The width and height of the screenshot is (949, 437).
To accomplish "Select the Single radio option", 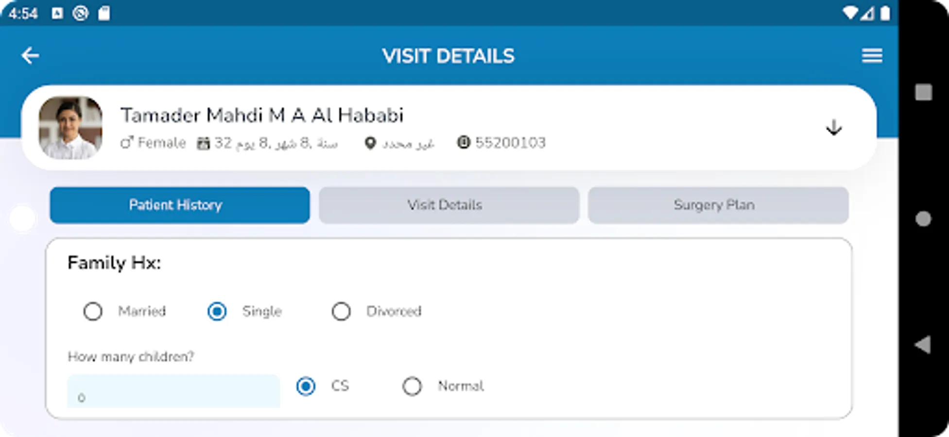I will pos(217,311).
